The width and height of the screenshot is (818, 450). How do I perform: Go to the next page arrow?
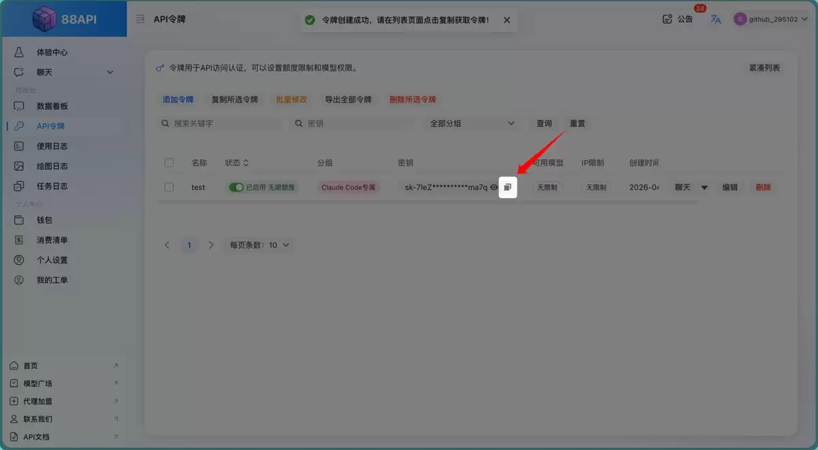(x=211, y=245)
